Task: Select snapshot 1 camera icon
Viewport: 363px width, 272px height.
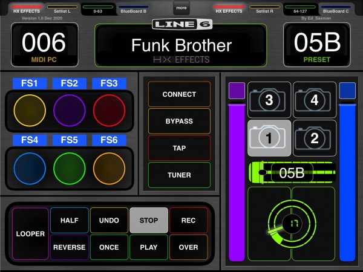Action: click(269, 138)
